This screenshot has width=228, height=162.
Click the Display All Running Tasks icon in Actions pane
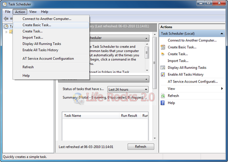click(163, 68)
